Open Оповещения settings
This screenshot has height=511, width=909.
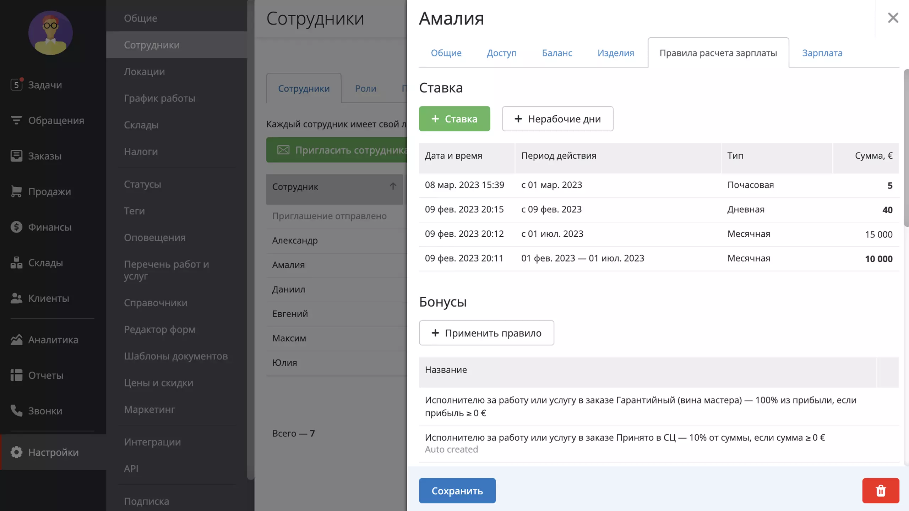pos(176,237)
